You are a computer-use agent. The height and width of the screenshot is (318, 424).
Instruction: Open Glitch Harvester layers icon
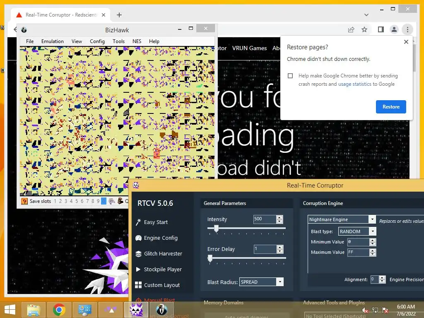click(x=138, y=254)
